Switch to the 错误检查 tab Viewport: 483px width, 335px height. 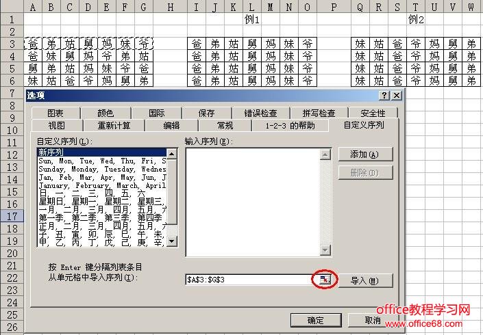click(x=260, y=113)
